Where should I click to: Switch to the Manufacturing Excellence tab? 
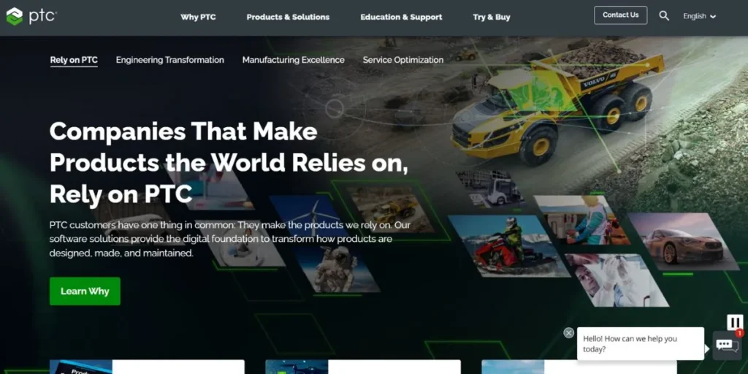tap(294, 60)
